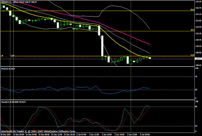Click the Stoch(5,3,3) indicator label
This screenshot has height=136, width=202.
13,102
